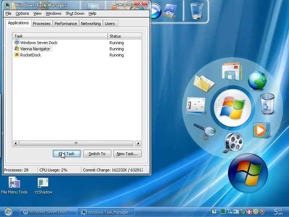Select the RocketDock task row
The image size is (289, 217).
coord(77,55)
